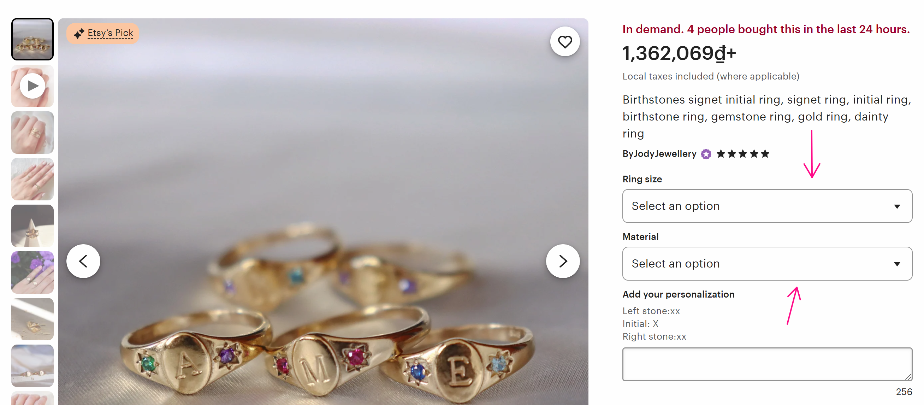
Task: Click the Material dropdown arrow
Action: pyautogui.click(x=897, y=264)
